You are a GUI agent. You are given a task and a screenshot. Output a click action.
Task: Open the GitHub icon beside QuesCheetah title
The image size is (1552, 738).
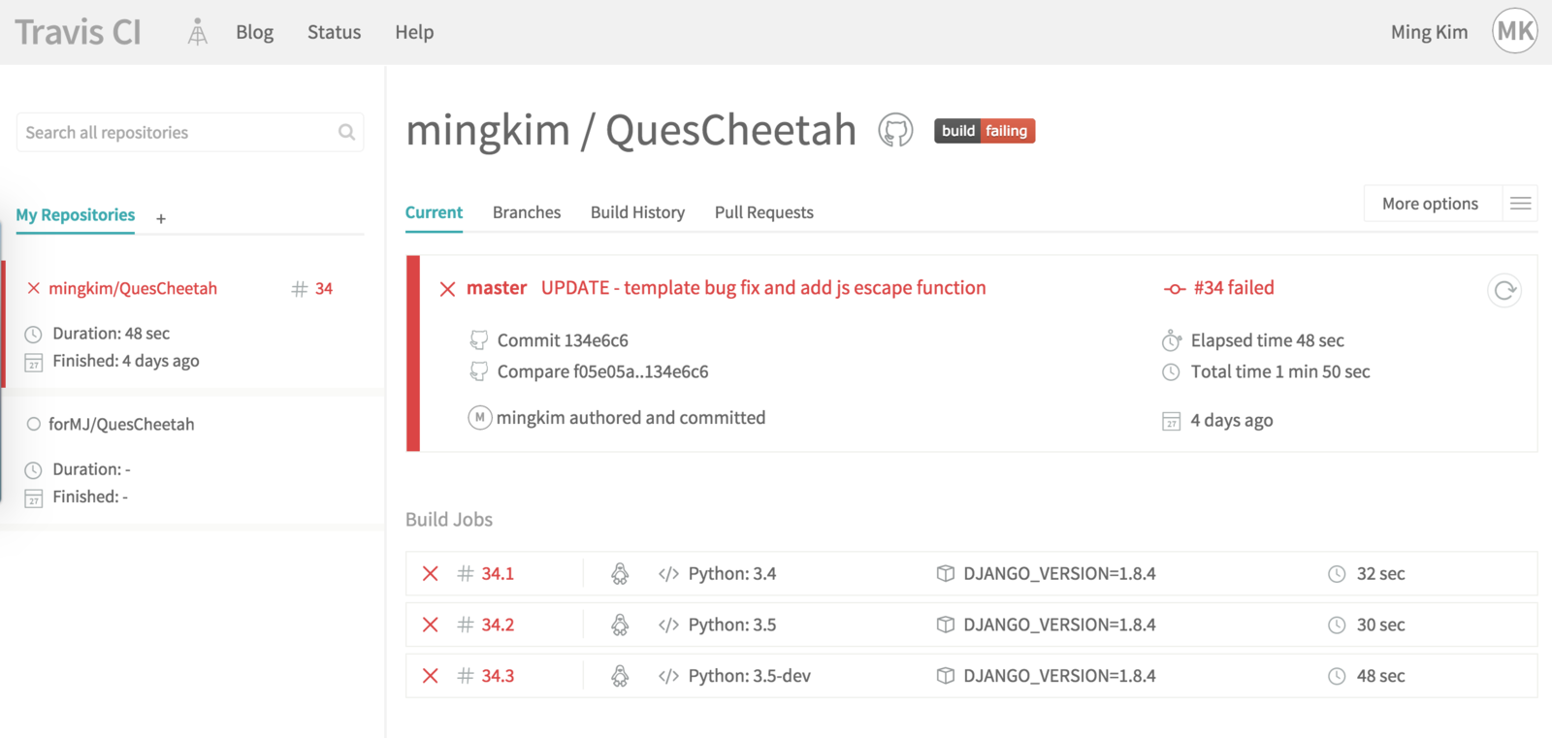click(x=895, y=130)
